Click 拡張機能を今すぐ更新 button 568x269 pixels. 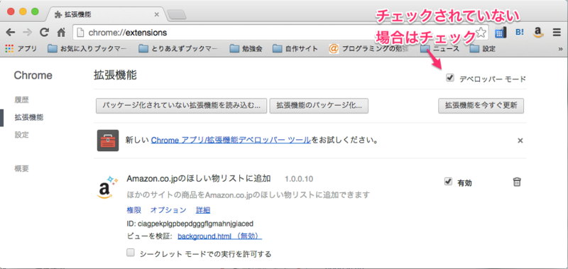481,106
